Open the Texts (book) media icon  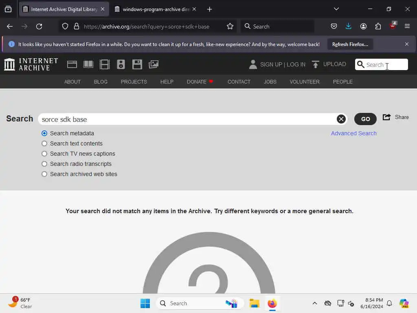click(x=88, y=64)
